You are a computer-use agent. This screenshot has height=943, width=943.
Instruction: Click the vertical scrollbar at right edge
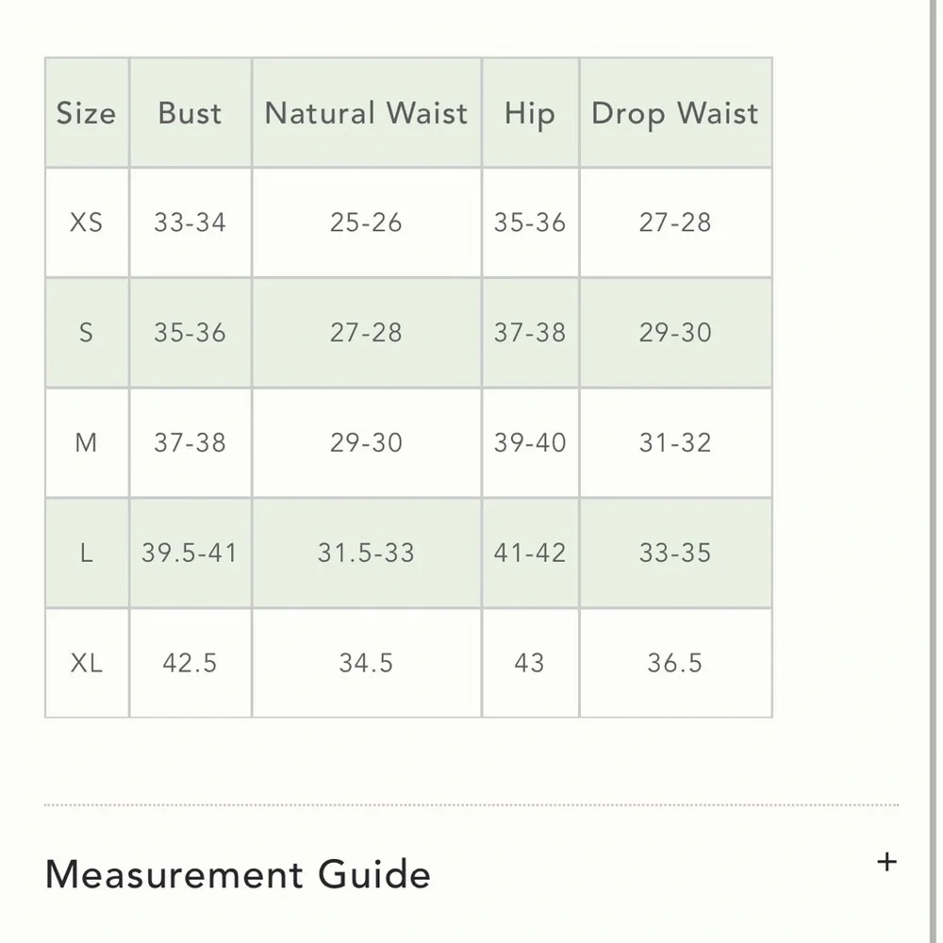tap(933, 471)
